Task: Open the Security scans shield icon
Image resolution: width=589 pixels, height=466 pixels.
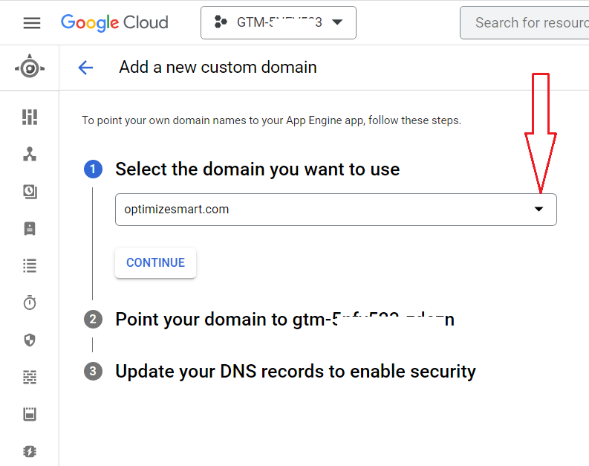Action: click(30, 340)
